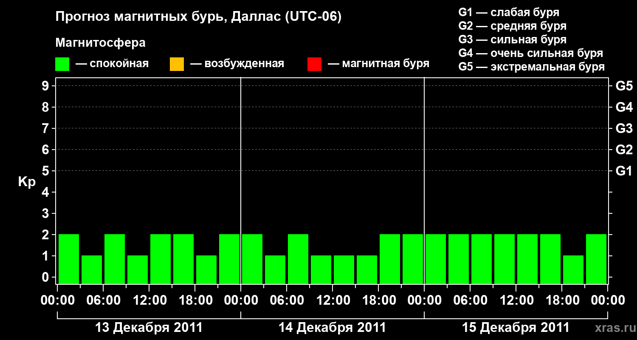The image size is (637, 340).
Task: Click the 18:00 time label for 13 Декабря
Action: point(195,300)
